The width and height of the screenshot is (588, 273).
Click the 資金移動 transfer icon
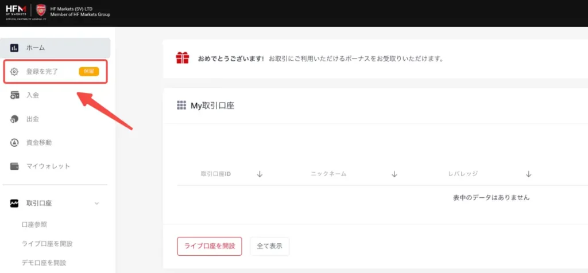(14, 143)
